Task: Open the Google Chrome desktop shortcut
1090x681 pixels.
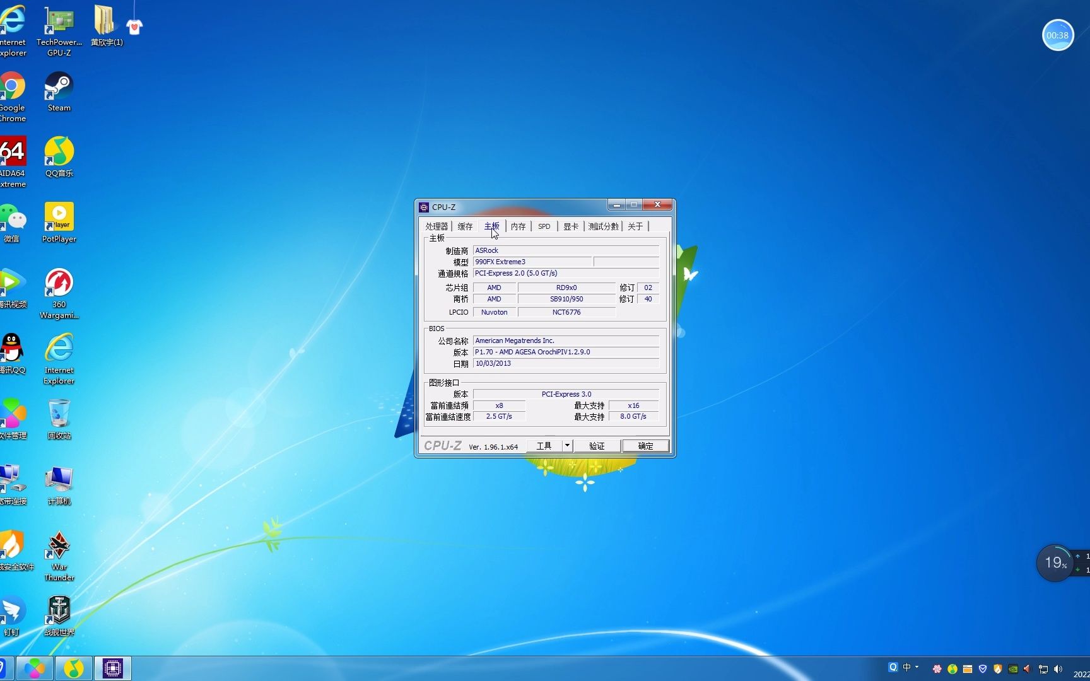Action: [13, 96]
